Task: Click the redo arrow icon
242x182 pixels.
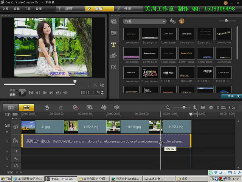Action: (x=61, y=108)
